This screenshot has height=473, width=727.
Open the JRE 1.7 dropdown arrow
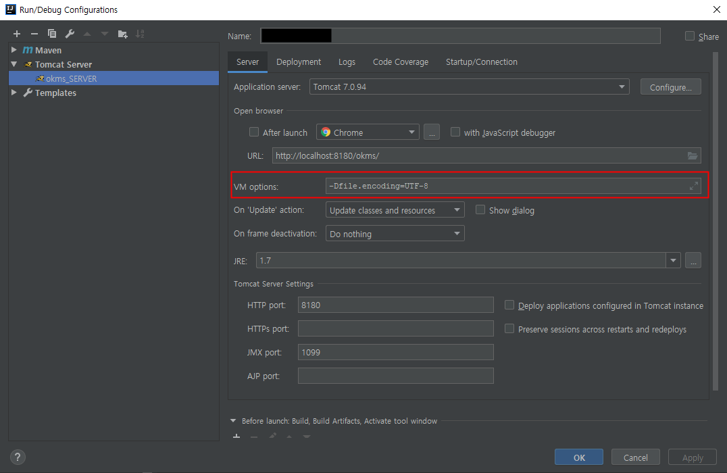tap(673, 261)
